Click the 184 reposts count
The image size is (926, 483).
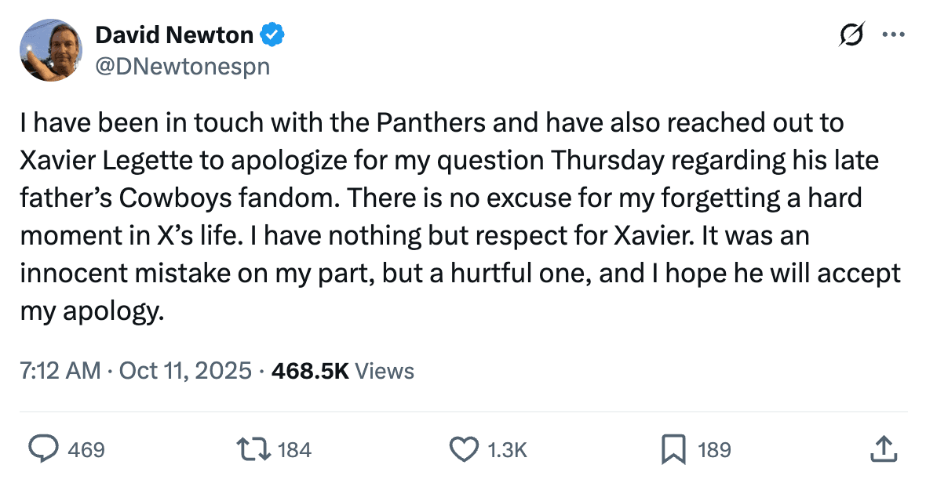295,450
